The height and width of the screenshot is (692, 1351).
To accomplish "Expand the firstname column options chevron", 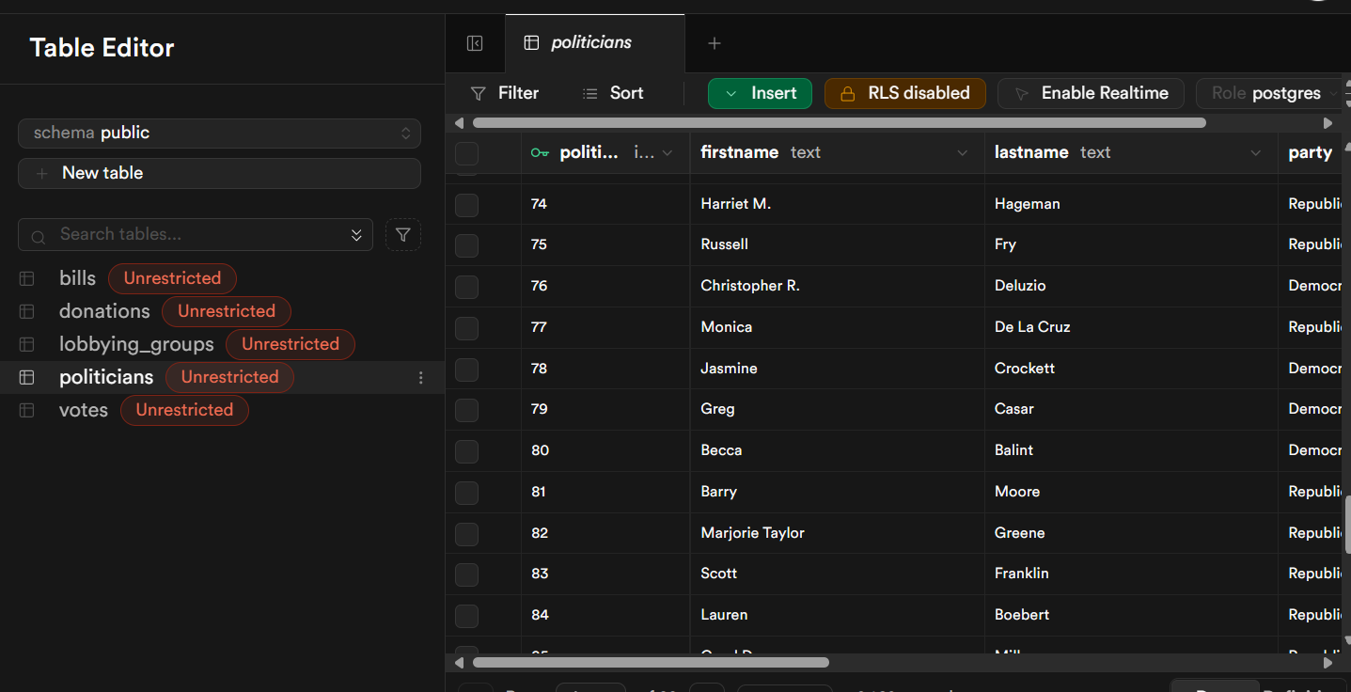I will click(x=962, y=153).
